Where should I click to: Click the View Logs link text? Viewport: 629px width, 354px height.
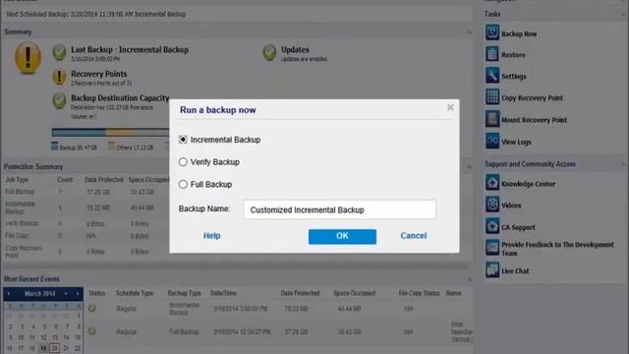click(x=516, y=142)
